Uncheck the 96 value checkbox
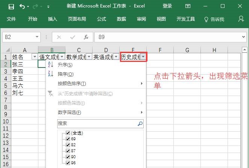This screenshot has height=168, width=249. tap(68, 163)
